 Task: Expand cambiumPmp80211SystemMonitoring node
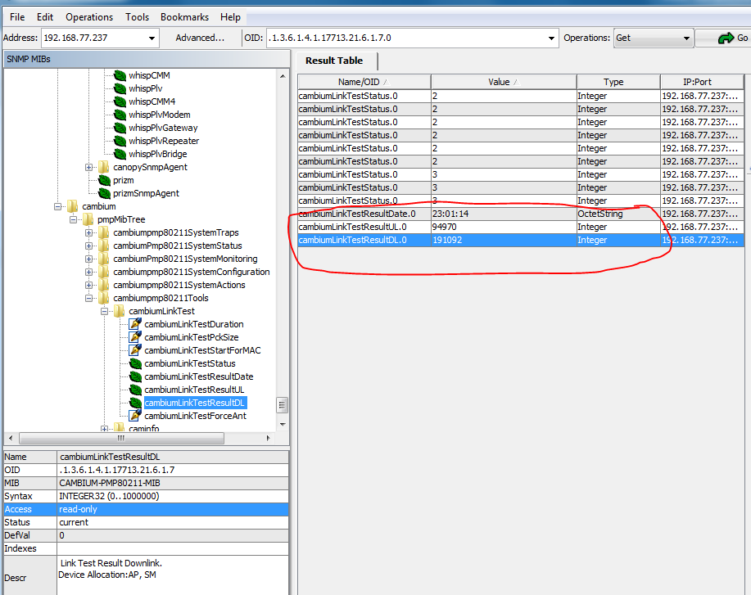[88, 259]
